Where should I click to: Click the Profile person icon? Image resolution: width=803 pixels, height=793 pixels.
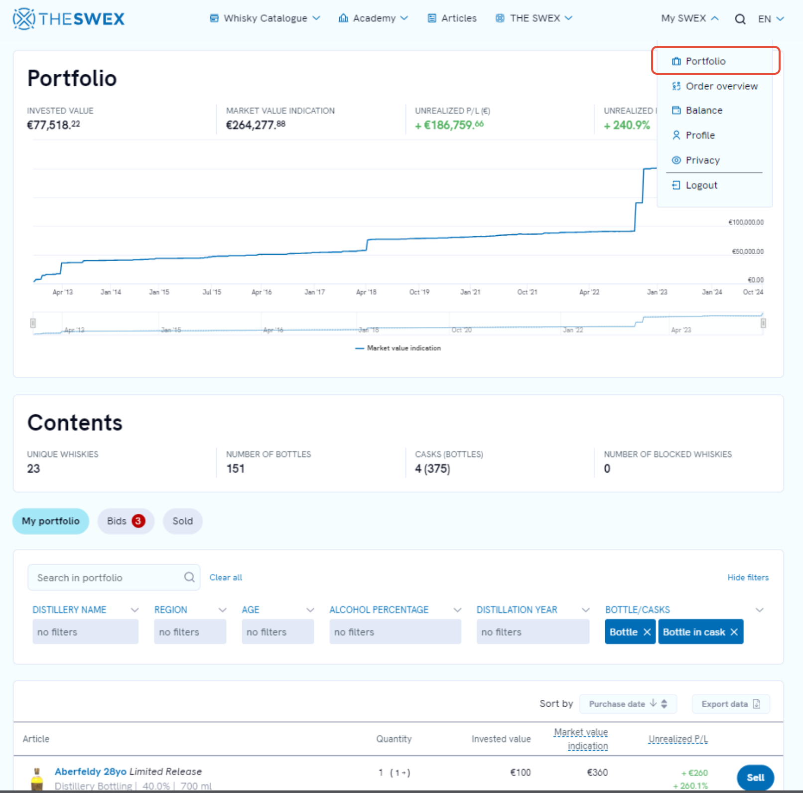click(676, 135)
